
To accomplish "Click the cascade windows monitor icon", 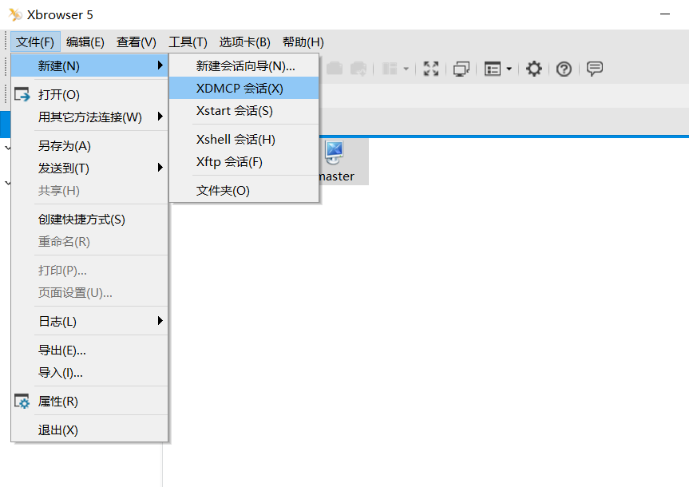I will [x=461, y=69].
